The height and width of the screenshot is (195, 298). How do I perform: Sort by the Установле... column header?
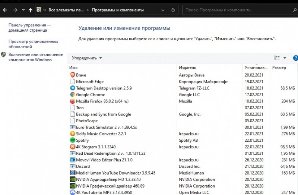pyautogui.click(x=256, y=67)
